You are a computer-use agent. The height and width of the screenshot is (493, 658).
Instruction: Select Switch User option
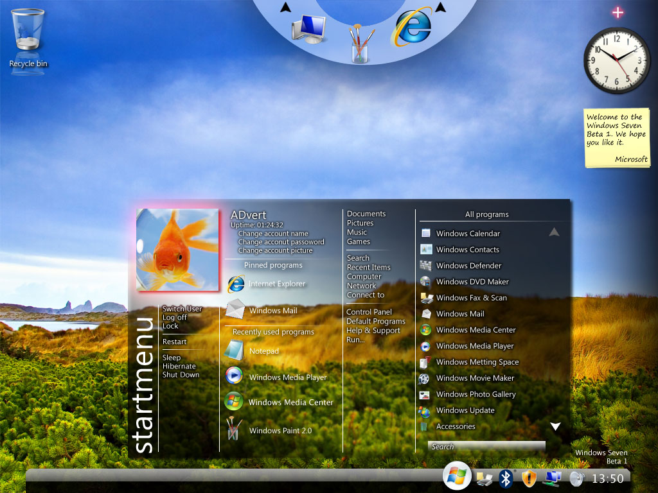click(182, 309)
